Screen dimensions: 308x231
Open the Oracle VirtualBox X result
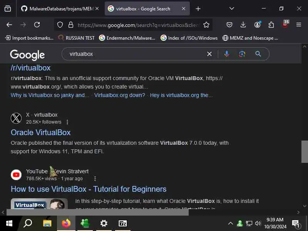point(41,132)
